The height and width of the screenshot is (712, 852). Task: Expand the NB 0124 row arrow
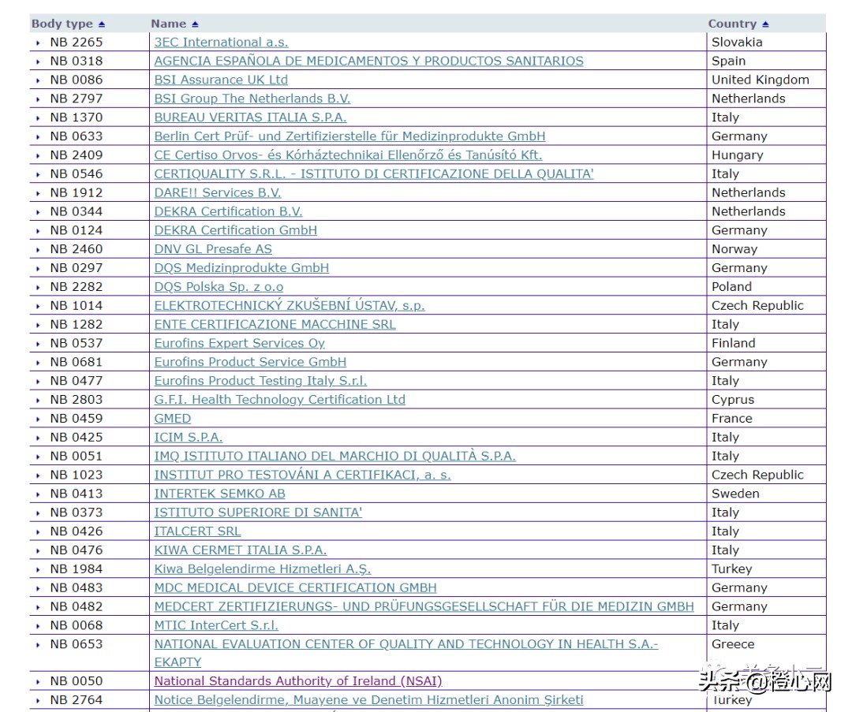tap(38, 231)
